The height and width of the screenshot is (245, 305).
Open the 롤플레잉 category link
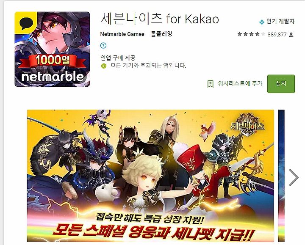pyautogui.click(x=161, y=34)
